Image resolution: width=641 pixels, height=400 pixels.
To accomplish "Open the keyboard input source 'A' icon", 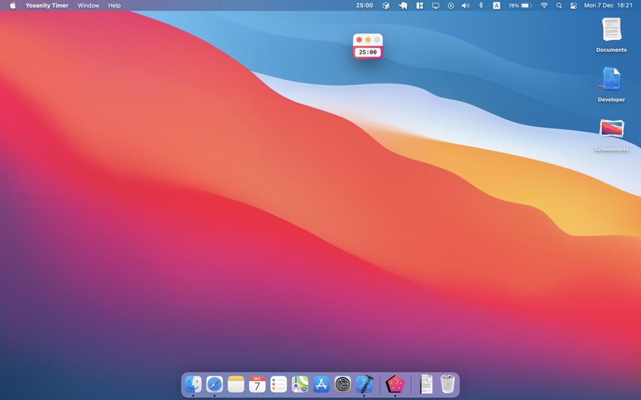I will [x=497, y=5].
